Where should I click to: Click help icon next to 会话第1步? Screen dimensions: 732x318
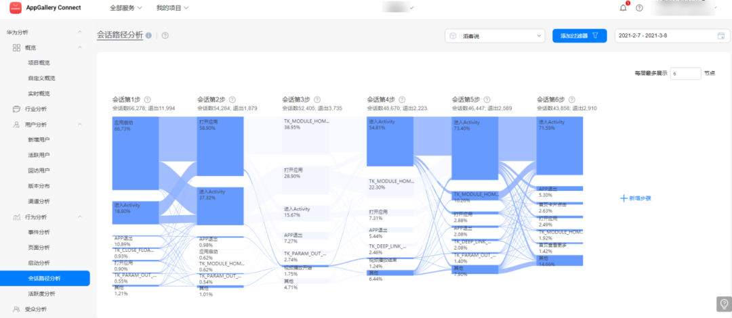[x=148, y=99]
